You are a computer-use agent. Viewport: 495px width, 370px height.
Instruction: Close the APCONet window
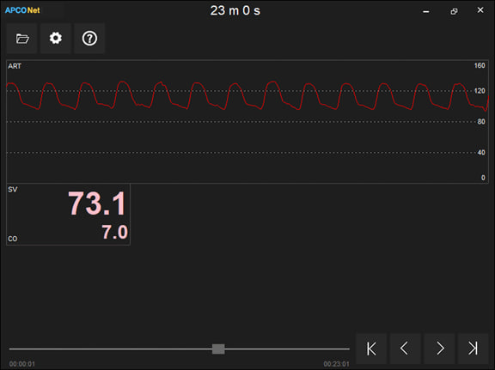480,10
